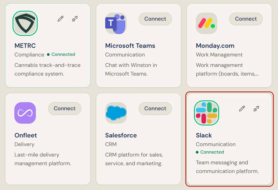Click the Salesforce cloud logo
The image size is (278, 190).
click(x=116, y=113)
